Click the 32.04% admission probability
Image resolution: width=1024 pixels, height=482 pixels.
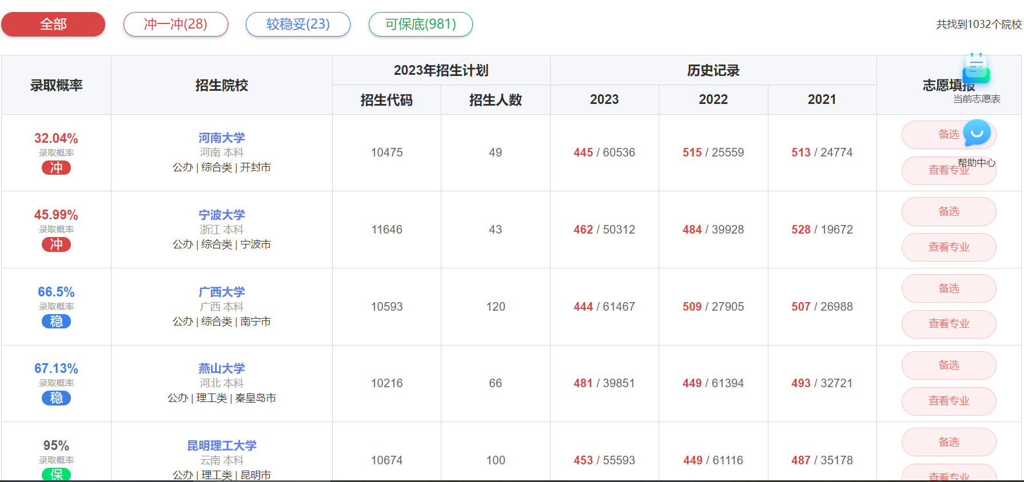point(56,138)
